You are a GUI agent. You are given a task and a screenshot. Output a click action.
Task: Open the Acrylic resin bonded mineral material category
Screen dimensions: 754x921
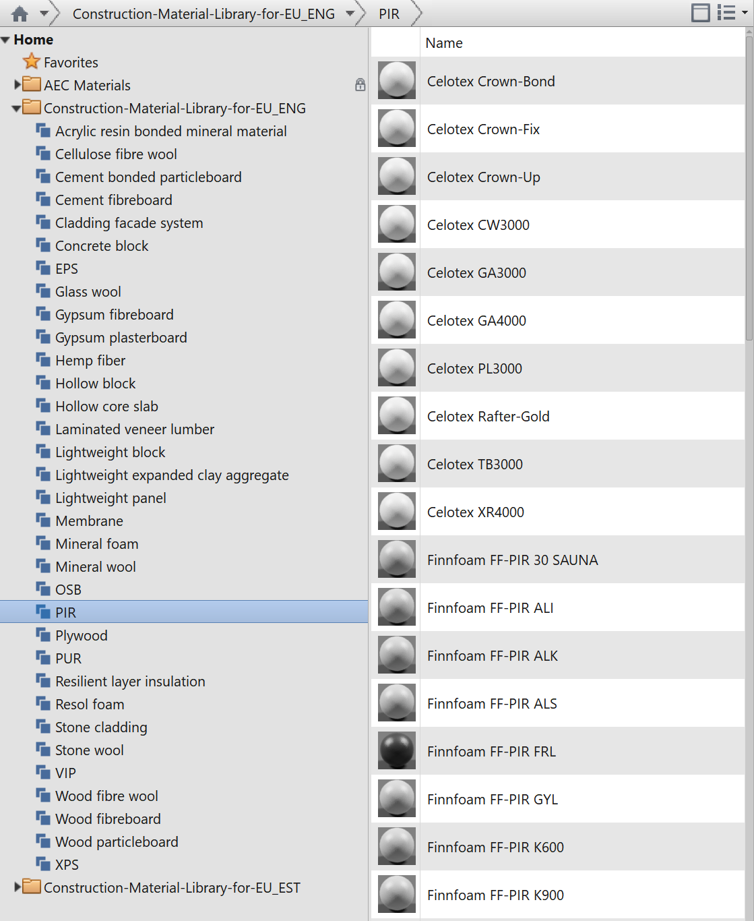click(x=171, y=131)
